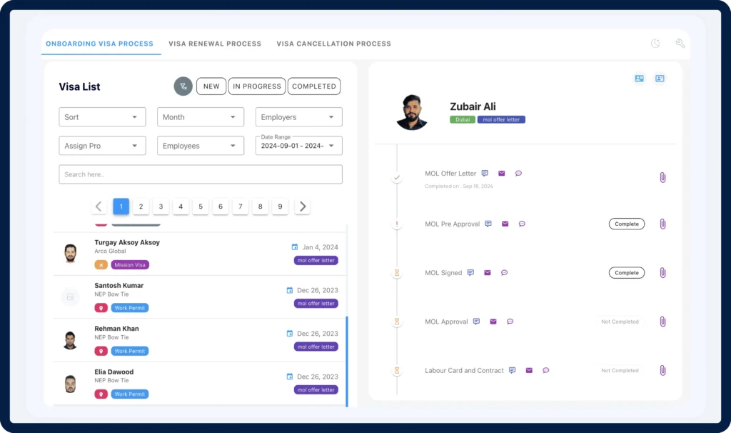Click the first ID card icon above profile
This screenshot has width=731, height=433.
[639, 79]
